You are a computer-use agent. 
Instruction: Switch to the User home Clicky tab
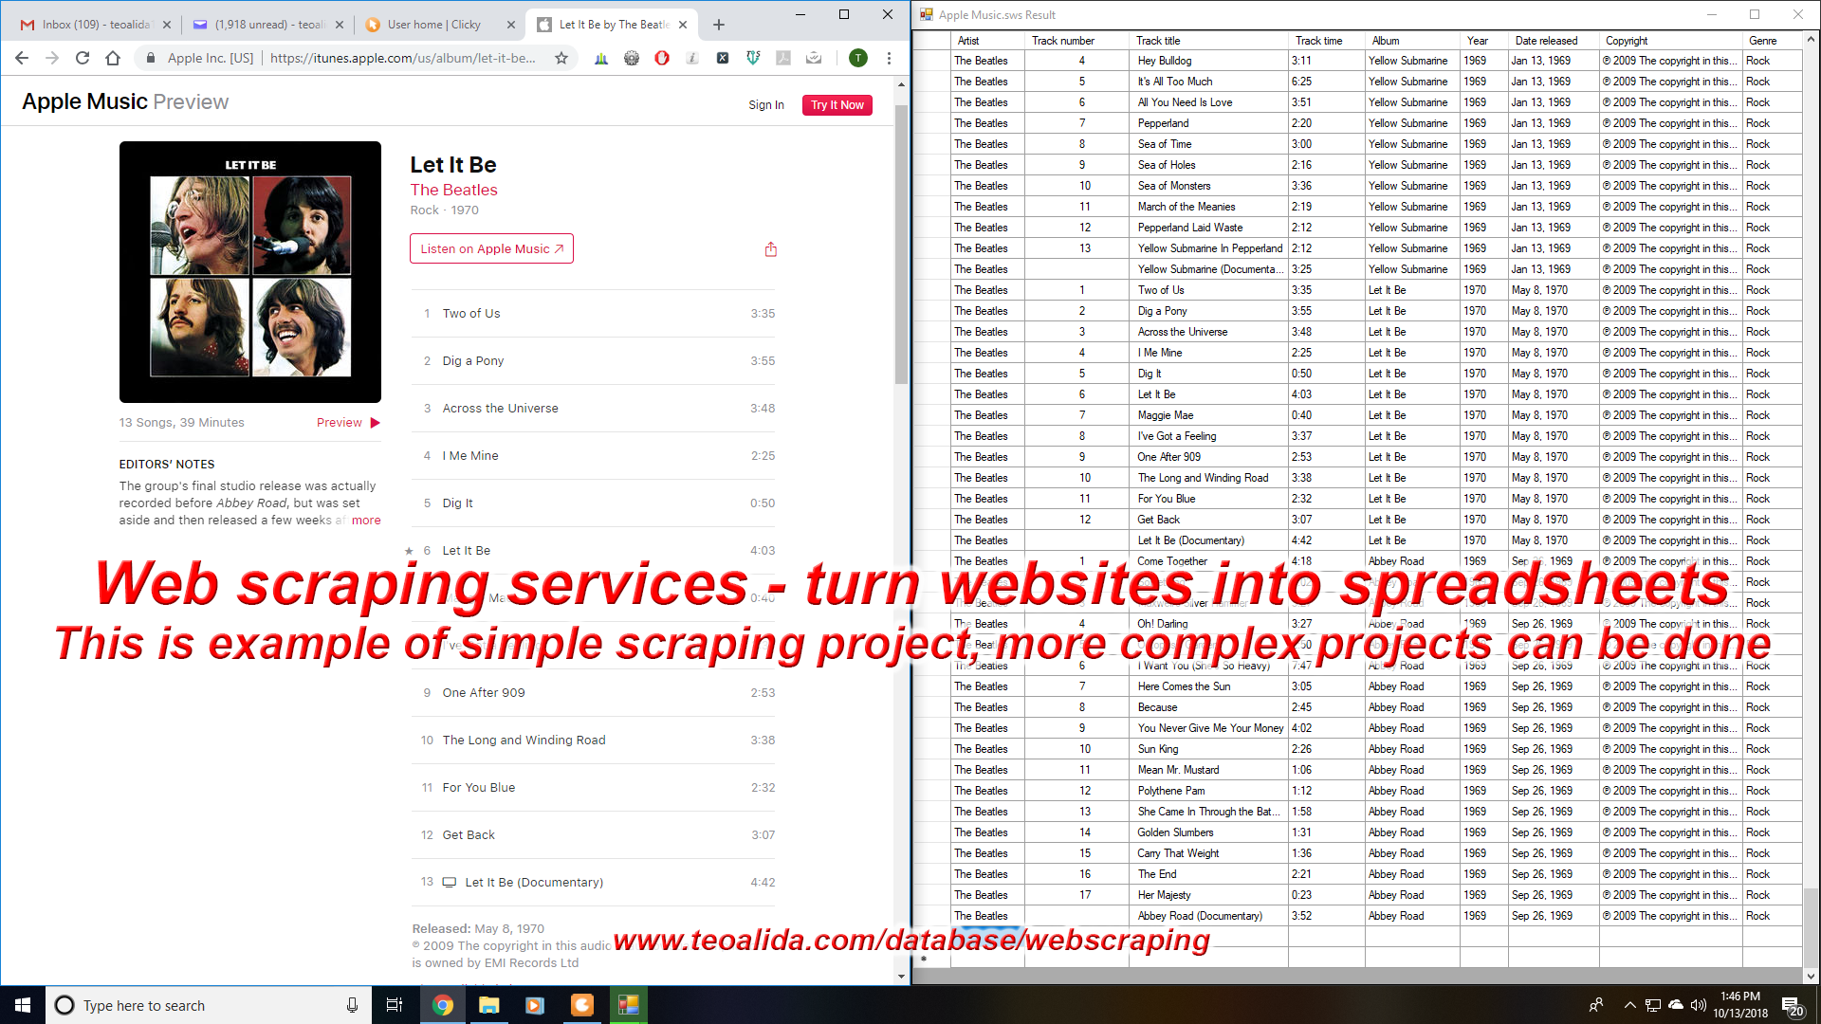433,25
